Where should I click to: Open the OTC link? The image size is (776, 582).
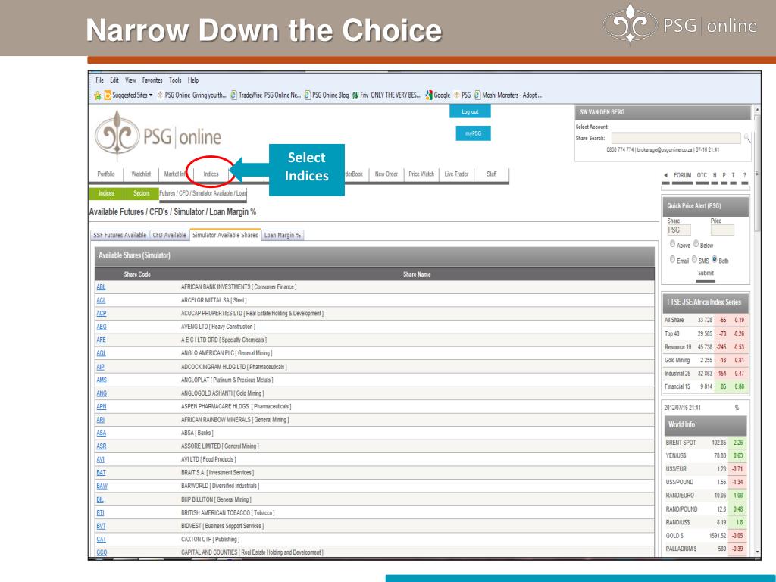[702, 175]
